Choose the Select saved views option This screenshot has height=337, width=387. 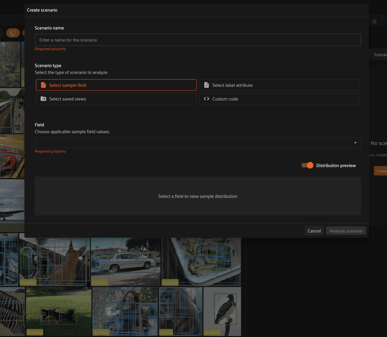pos(116,99)
